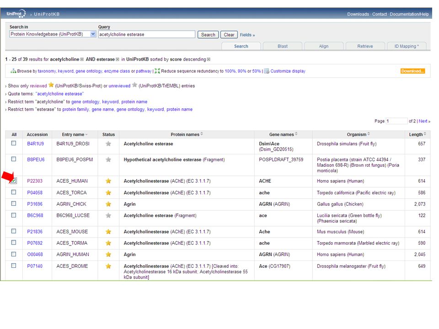The width and height of the screenshot is (439, 329).
Task: Click the status star for ACES_HUMAN
Action: coord(108,181)
